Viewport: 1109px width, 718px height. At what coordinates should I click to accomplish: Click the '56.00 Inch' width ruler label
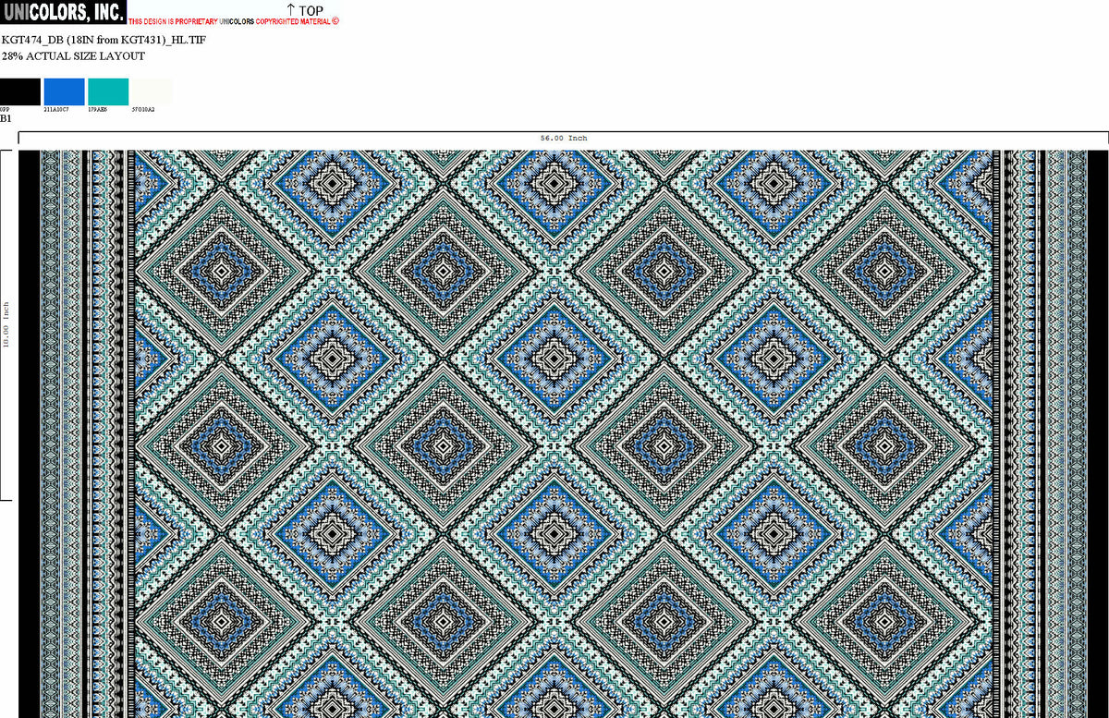click(564, 138)
